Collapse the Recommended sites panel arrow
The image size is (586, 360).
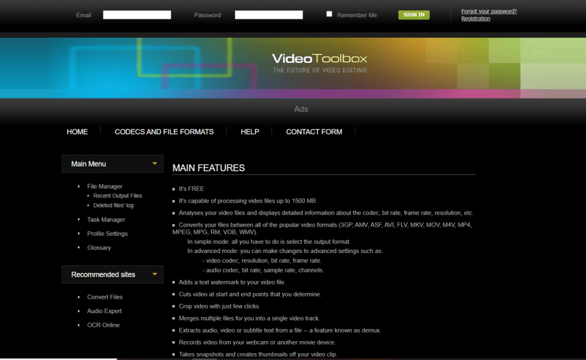pos(155,274)
